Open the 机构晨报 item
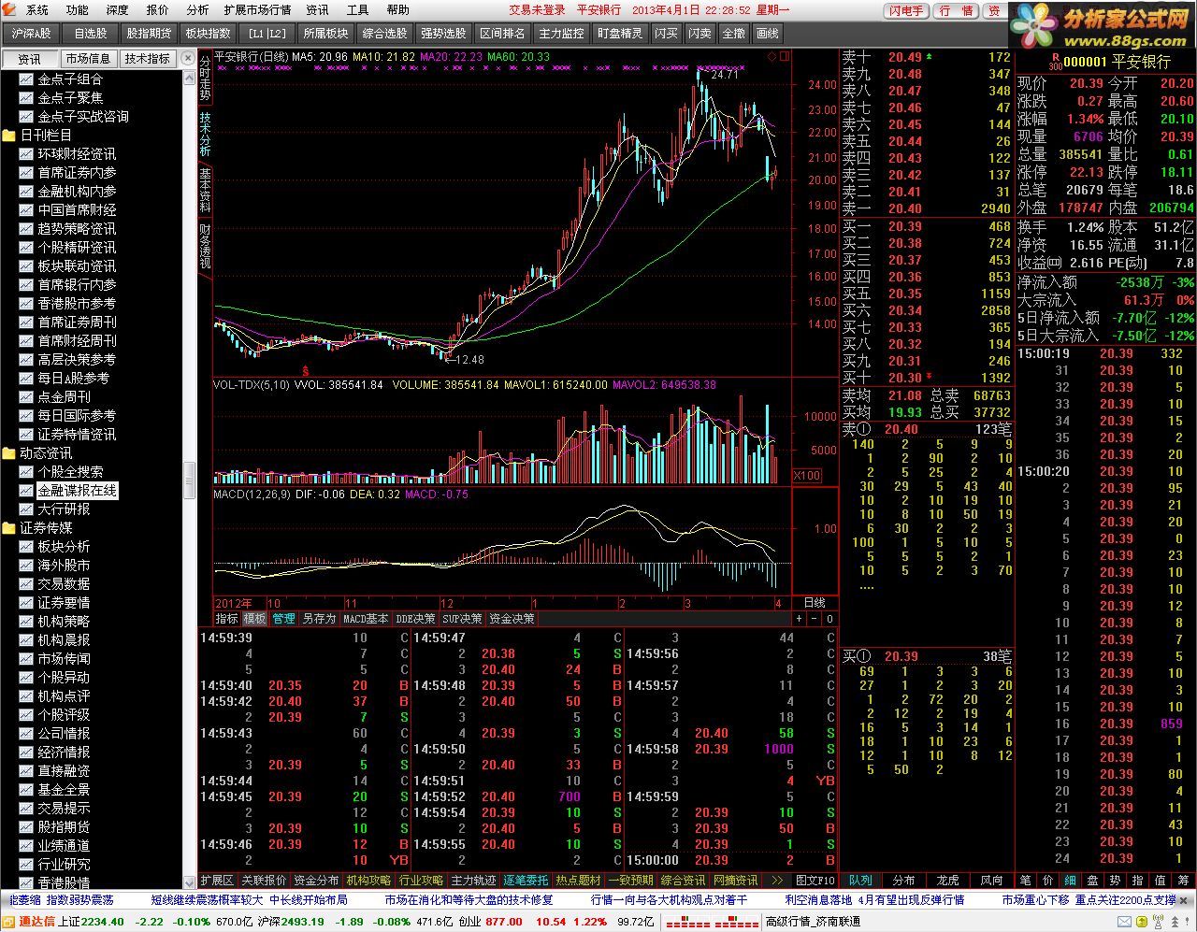This screenshot has height=932, width=1197. (55, 640)
